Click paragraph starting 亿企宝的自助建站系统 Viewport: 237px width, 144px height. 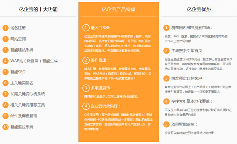click(x=117, y=43)
